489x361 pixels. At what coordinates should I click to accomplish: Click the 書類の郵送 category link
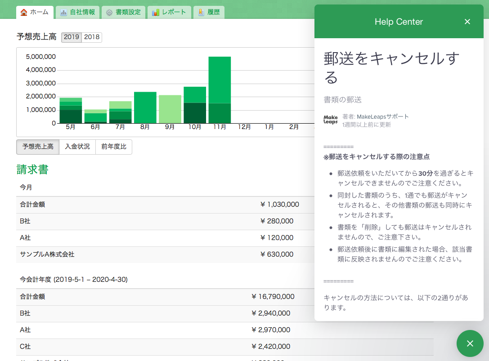pyautogui.click(x=342, y=100)
